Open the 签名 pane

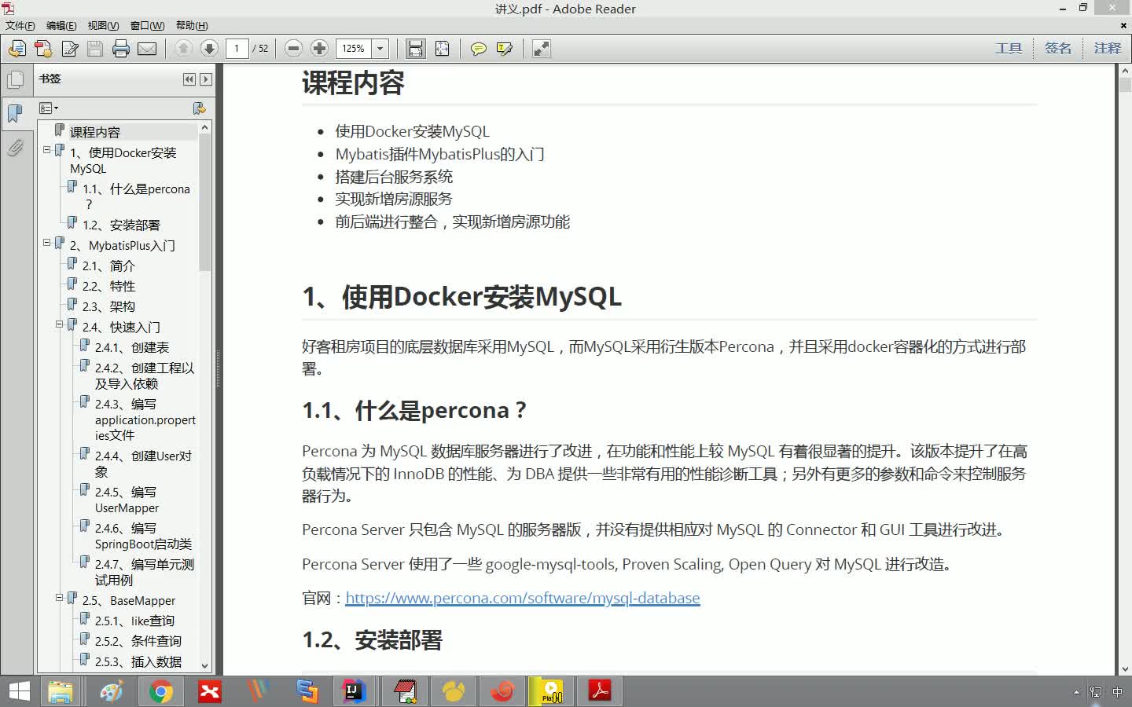point(1058,49)
